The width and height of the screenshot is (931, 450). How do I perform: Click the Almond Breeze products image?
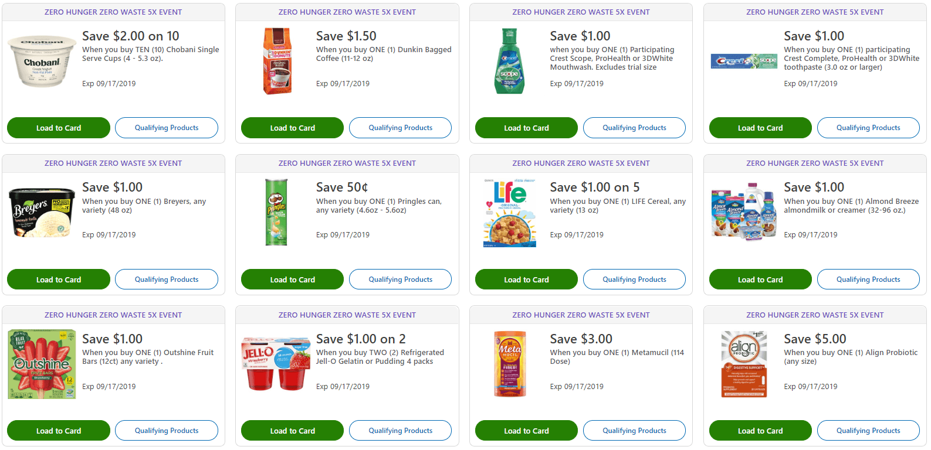point(743,213)
